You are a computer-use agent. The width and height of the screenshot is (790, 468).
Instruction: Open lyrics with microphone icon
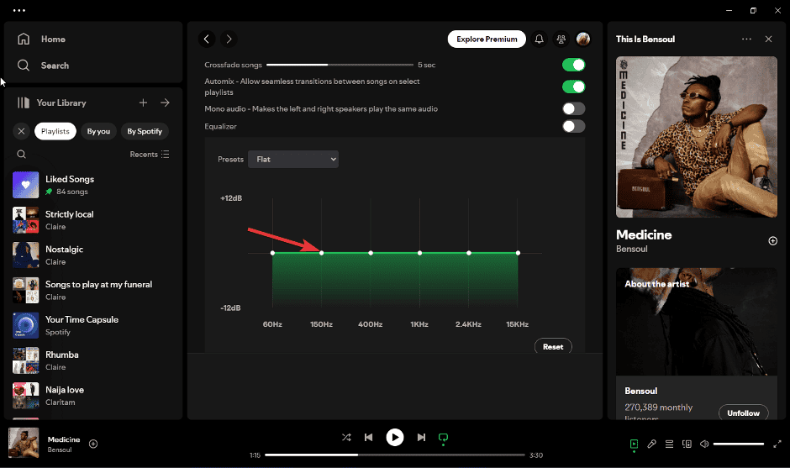pyautogui.click(x=651, y=444)
